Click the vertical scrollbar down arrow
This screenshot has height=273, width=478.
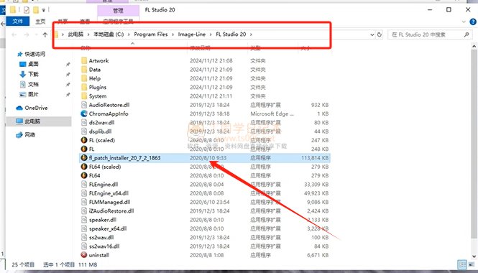click(474, 256)
